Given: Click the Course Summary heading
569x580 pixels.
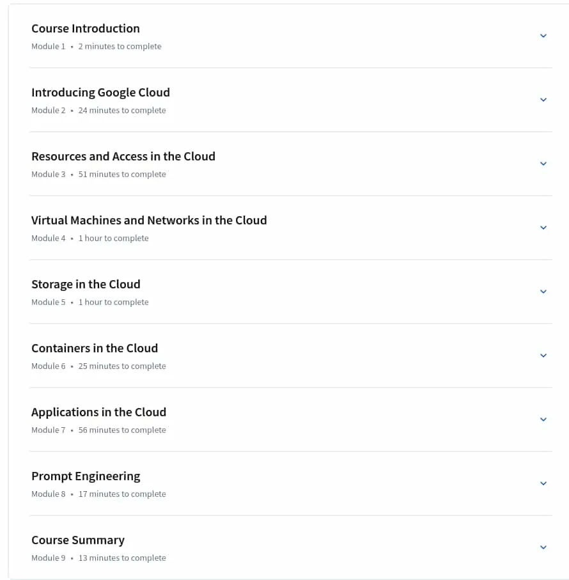Looking at the screenshot, I should (78, 541).
